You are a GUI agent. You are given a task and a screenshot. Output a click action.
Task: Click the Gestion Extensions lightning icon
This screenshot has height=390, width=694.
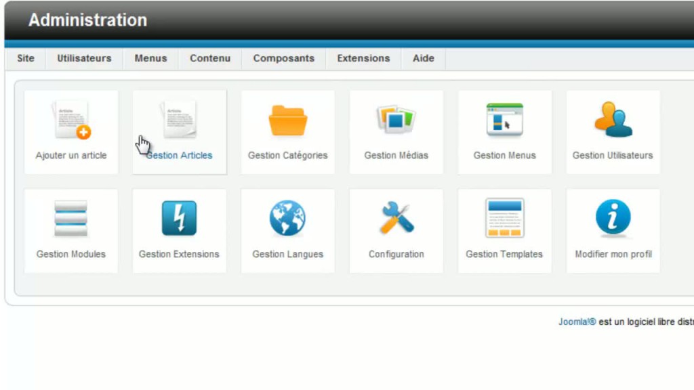pyautogui.click(x=180, y=219)
